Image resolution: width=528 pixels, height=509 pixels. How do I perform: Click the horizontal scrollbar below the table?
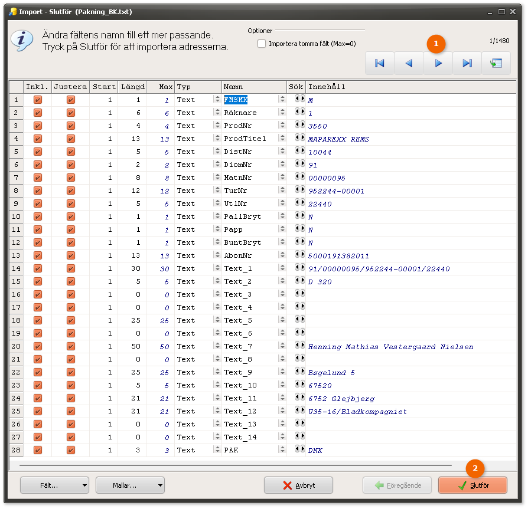click(x=236, y=465)
